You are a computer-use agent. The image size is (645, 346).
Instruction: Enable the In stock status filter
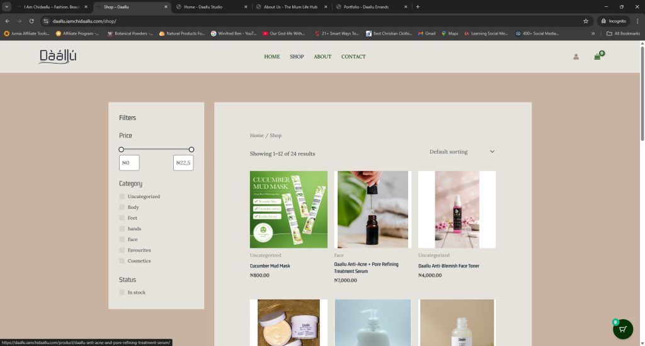click(122, 292)
